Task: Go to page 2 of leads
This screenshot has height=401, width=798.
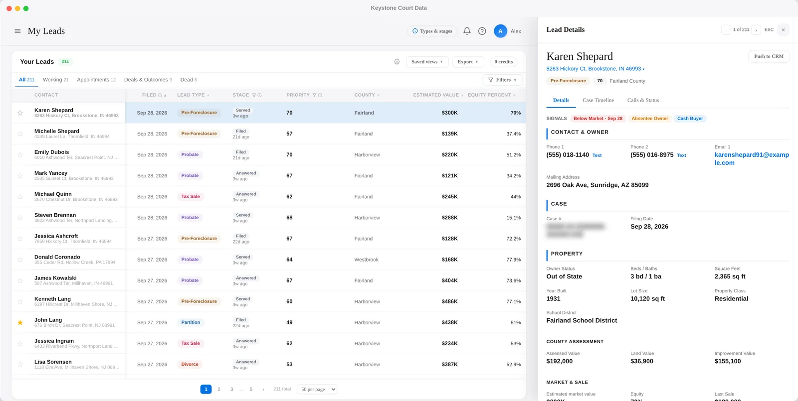Action: coord(218,390)
